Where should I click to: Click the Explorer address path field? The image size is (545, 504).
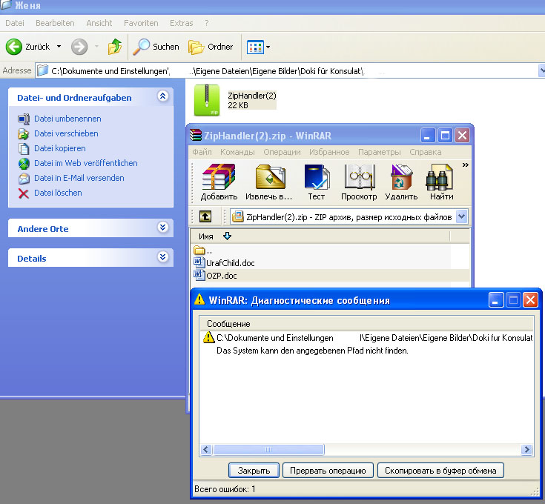pyautogui.click(x=286, y=71)
